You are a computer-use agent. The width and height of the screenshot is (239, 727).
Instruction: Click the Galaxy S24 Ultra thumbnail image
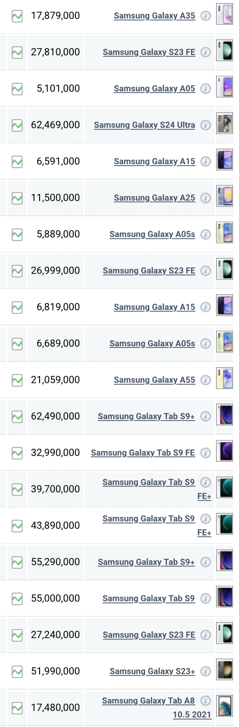224,125
